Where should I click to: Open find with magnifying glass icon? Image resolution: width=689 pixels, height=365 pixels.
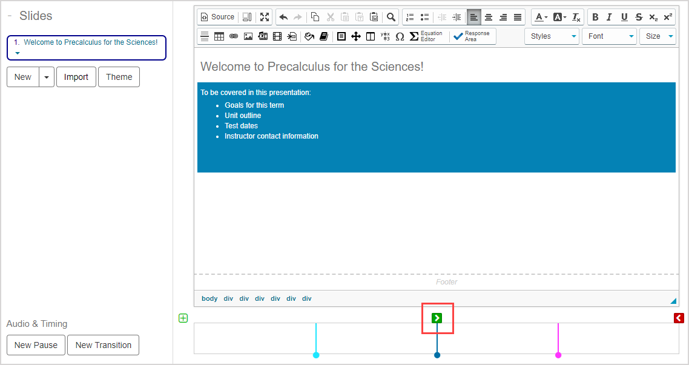391,17
